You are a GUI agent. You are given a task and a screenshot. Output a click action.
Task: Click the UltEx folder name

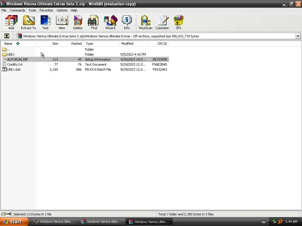tap(11, 54)
